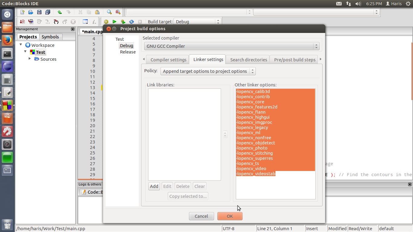Collapse the Workspace tree node
Image resolution: width=413 pixels, height=232 pixels.
click(21, 45)
